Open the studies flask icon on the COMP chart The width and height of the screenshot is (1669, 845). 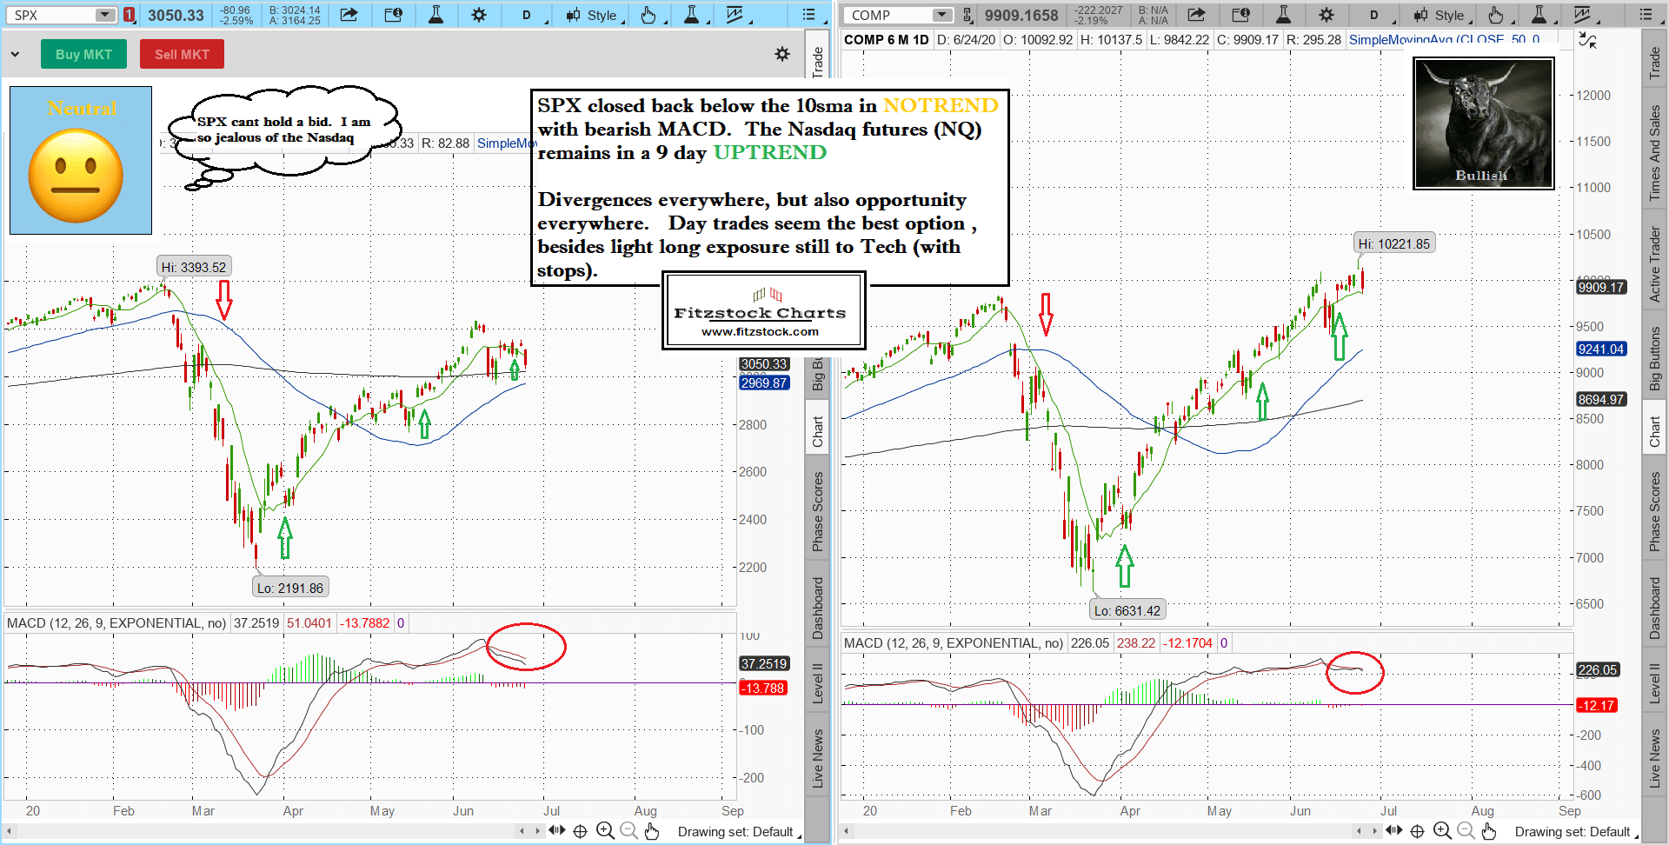point(1283,15)
